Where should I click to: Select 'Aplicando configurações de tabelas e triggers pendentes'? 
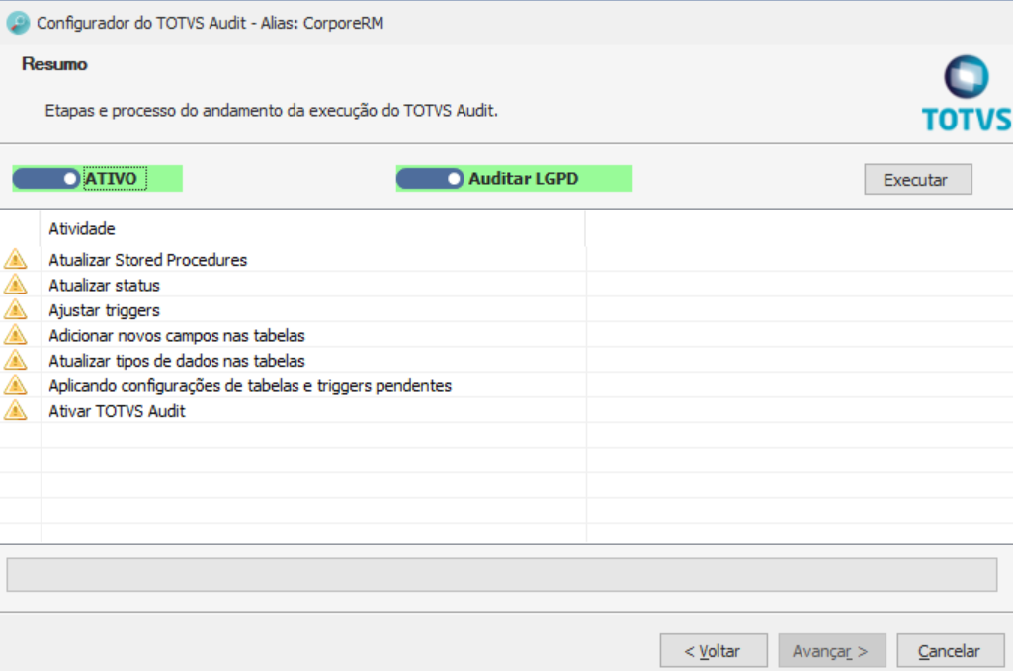coord(506,384)
